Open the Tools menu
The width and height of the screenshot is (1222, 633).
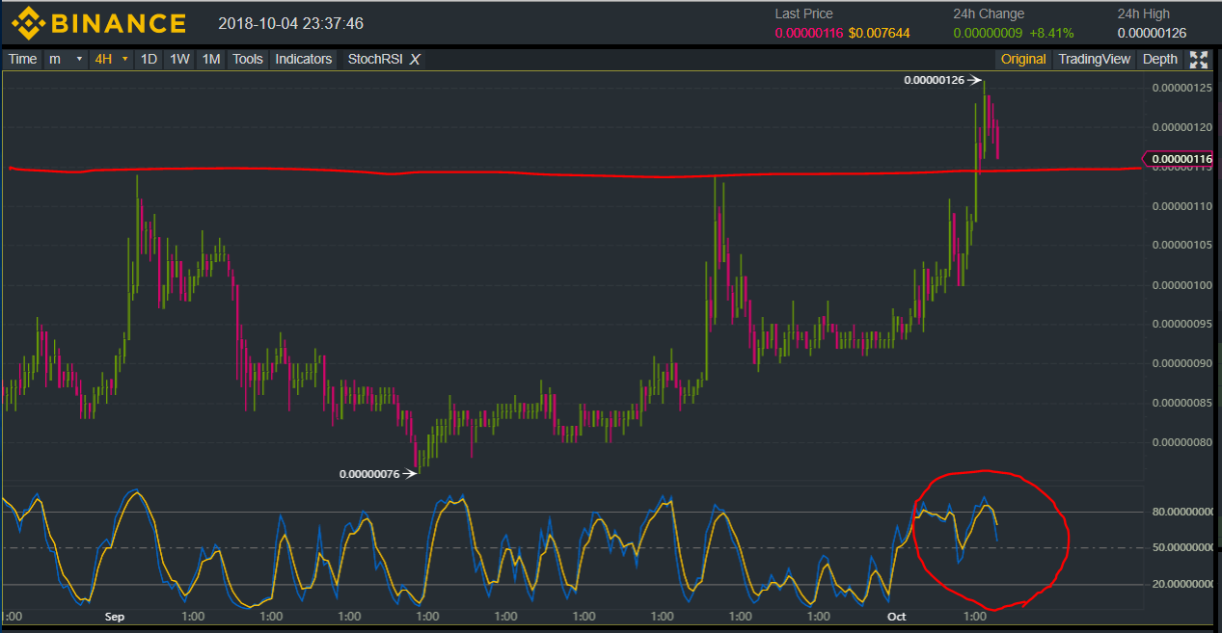247,60
